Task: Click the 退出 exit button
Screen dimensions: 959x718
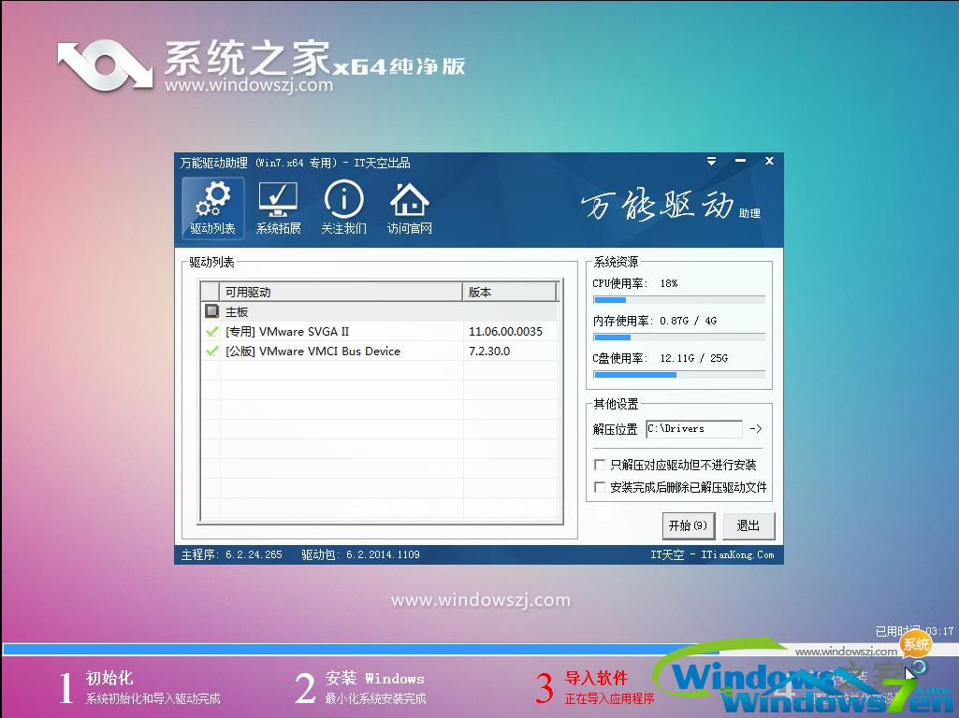Action: click(x=748, y=525)
